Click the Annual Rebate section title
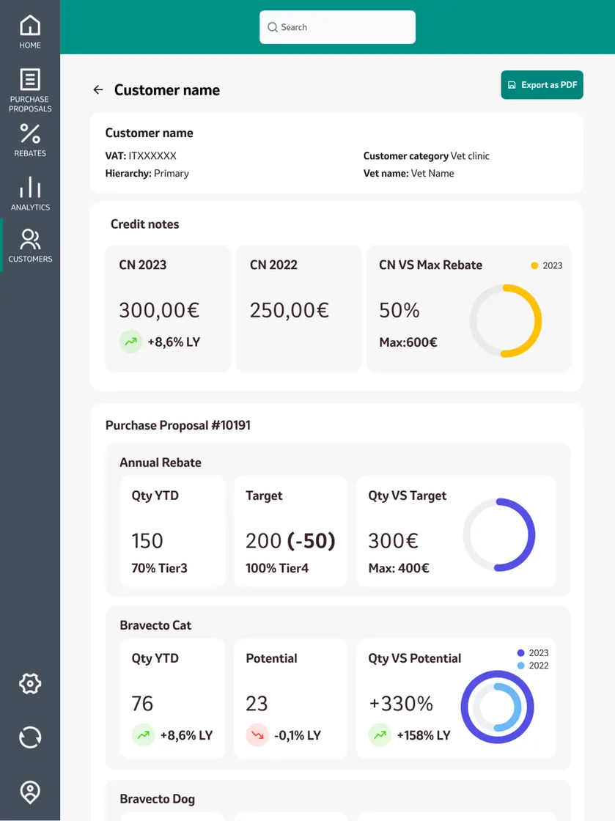 coord(161,463)
